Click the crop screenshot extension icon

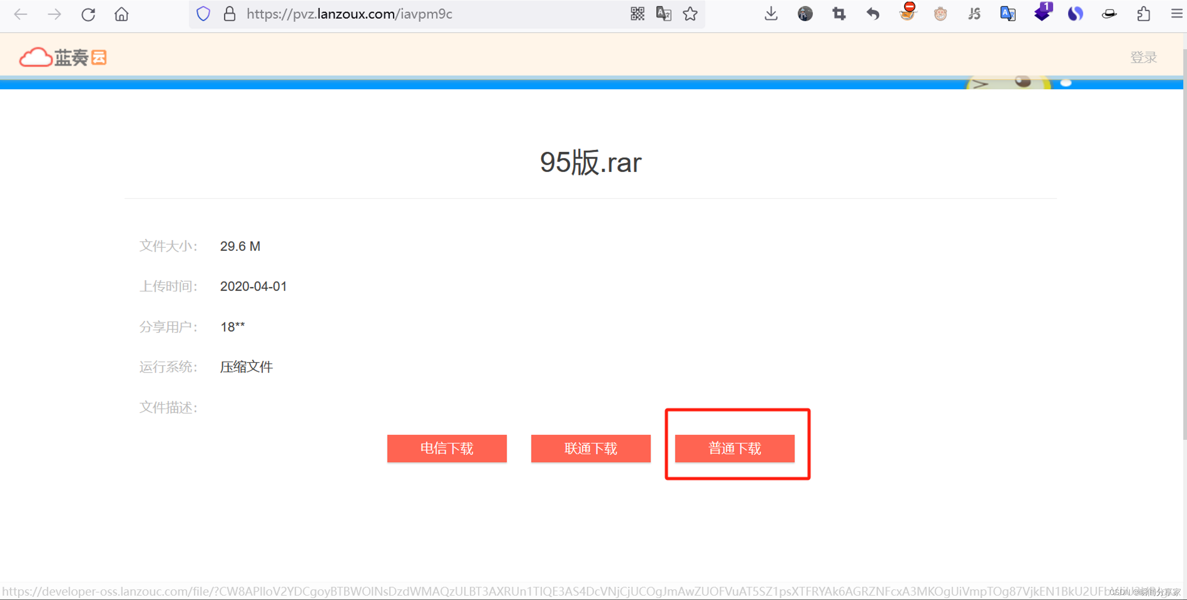point(839,14)
